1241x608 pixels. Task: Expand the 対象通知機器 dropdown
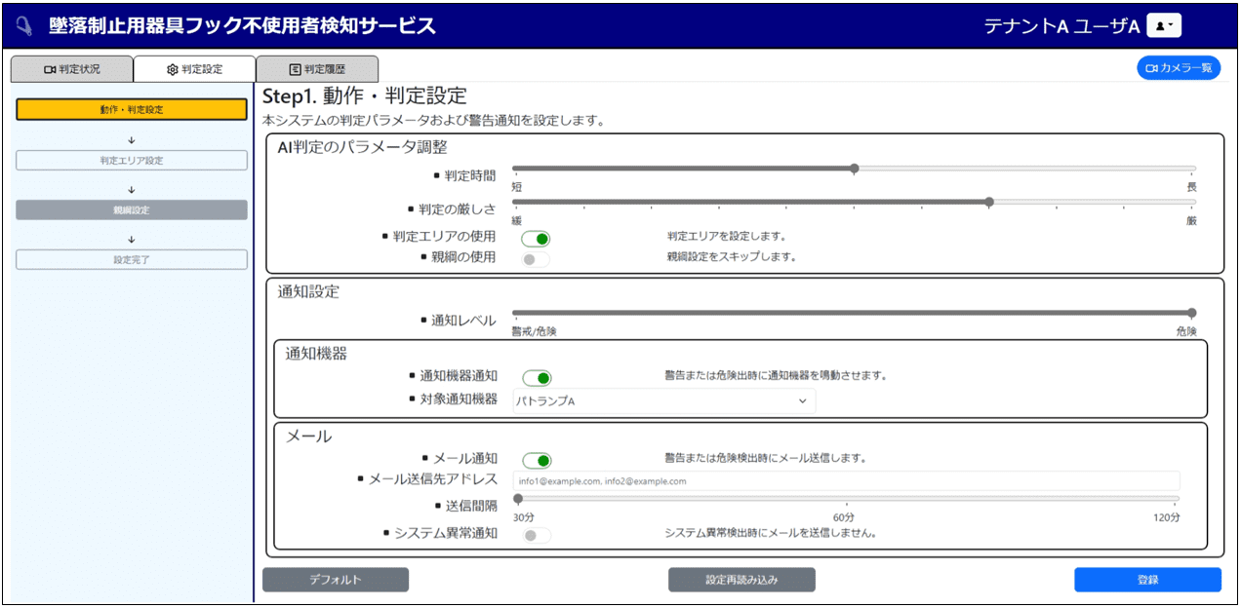tap(663, 400)
